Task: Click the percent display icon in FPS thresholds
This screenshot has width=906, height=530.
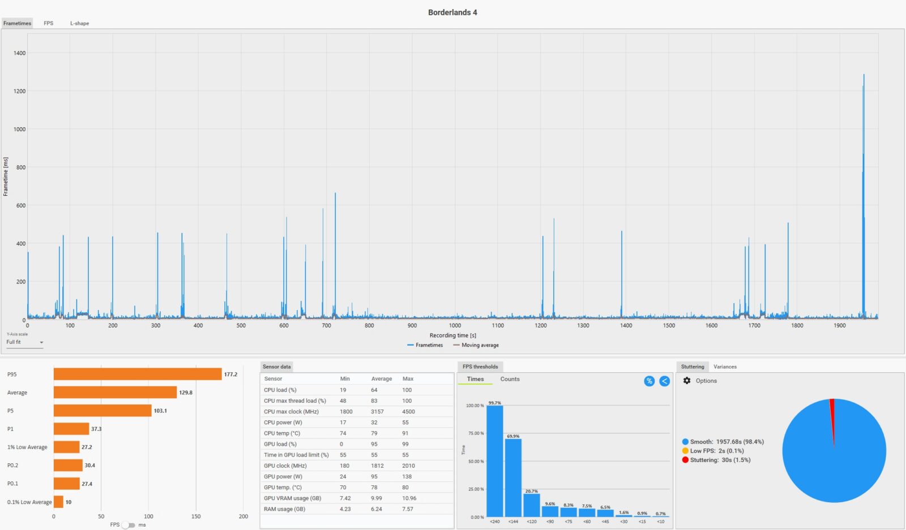Action: [x=649, y=381]
